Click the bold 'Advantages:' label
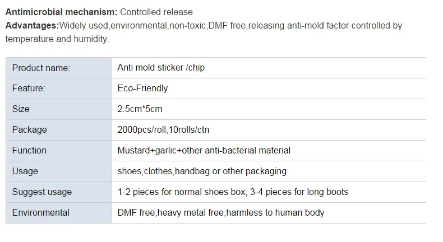 (32, 26)
